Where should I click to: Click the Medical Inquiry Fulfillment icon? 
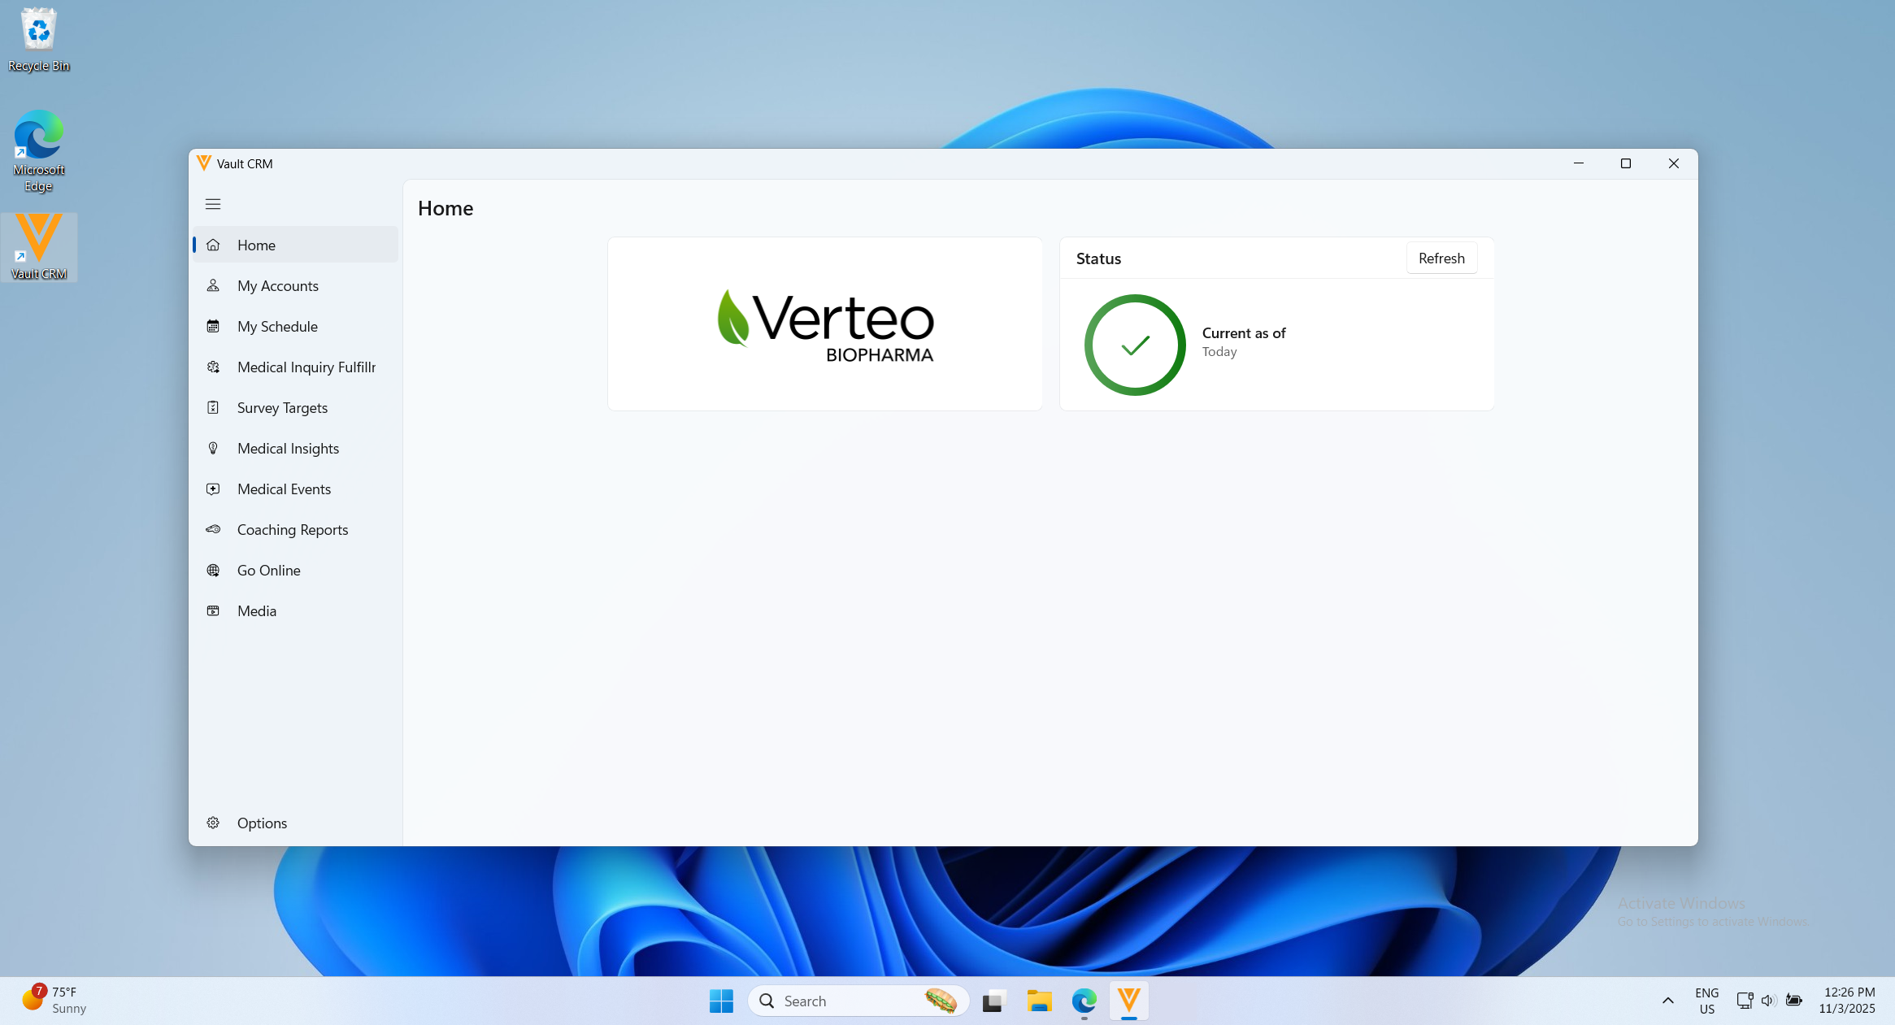pos(213,367)
